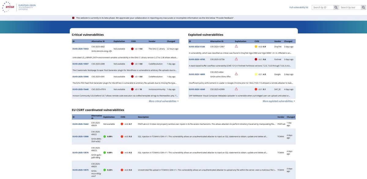Viewport: 367px width, 179px height.
Task: Click vendor name Fortinet
Action: tap(278, 59)
